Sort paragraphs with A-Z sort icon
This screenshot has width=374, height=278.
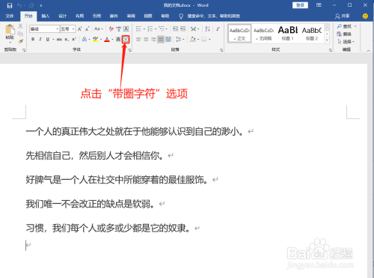click(x=207, y=29)
